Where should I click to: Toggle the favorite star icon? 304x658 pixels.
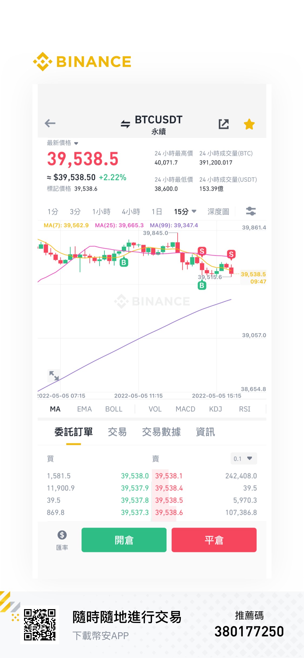click(x=249, y=124)
